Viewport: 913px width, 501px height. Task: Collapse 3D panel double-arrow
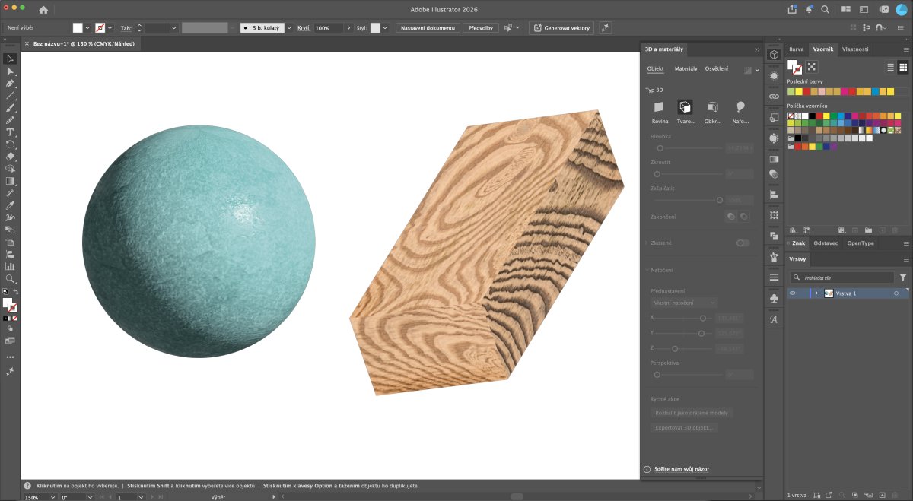pos(757,49)
